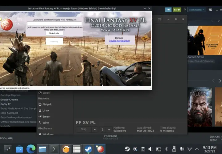The height and width of the screenshot is (154, 222).
Task: Select the Flatpak runner in Lutris
Action: (x=45, y=104)
